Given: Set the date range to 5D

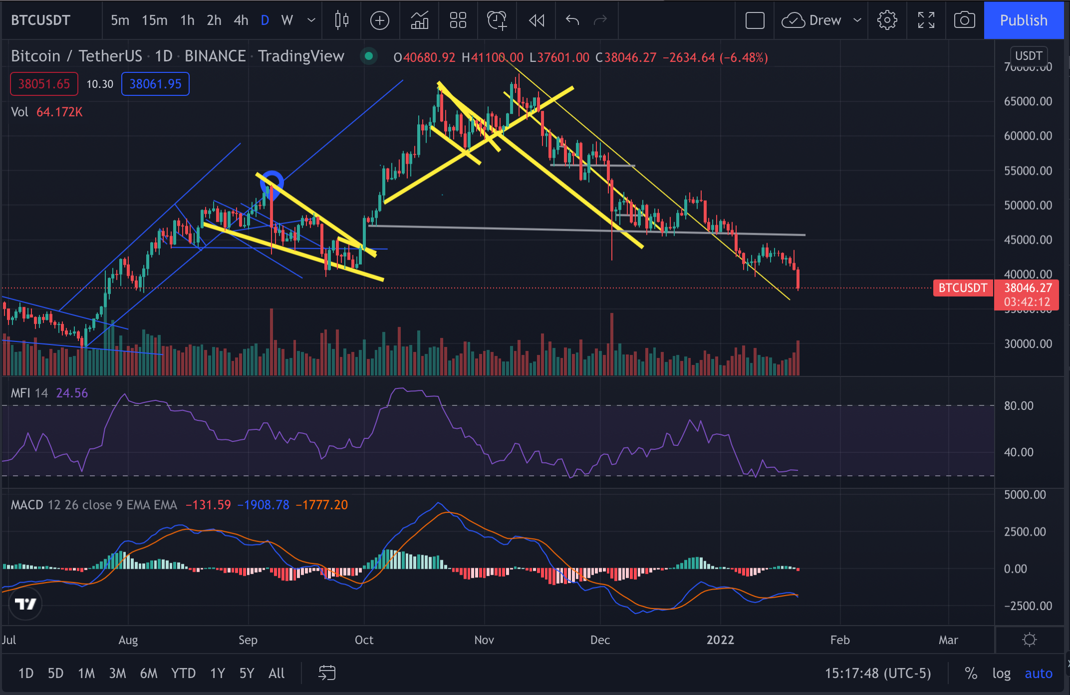Looking at the screenshot, I should [x=55, y=674].
